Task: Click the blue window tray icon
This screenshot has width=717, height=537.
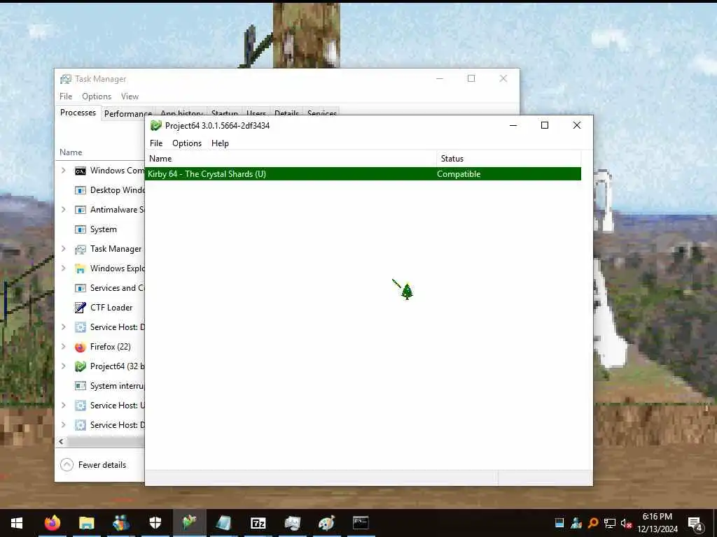Action: click(x=559, y=523)
